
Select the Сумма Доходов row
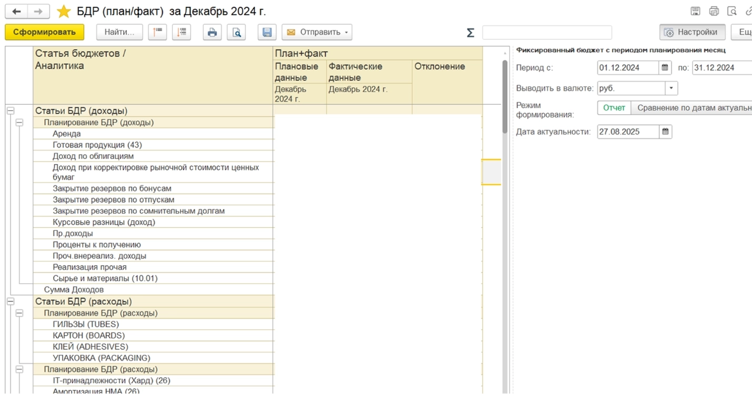153,290
